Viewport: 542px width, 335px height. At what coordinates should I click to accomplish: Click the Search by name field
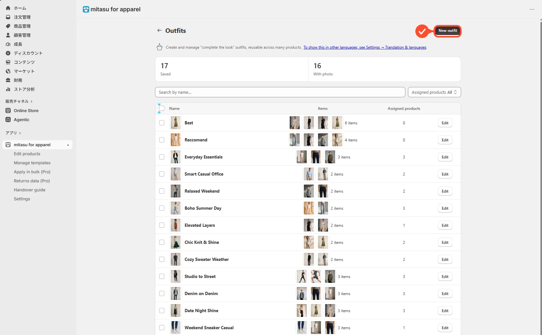[x=280, y=92]
